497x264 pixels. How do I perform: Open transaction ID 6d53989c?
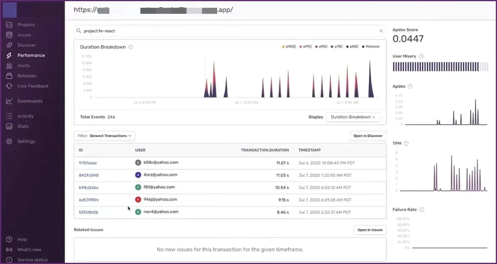coord(89,200)
